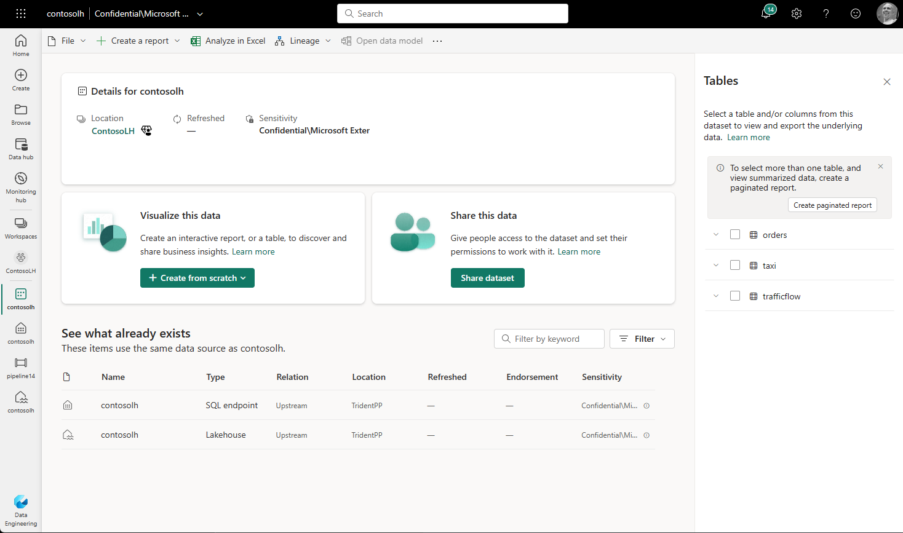Image resolution: width=903 pixels, height=533 pixels.
Task: Open Browse in left navigation
Action: (21, 114)
